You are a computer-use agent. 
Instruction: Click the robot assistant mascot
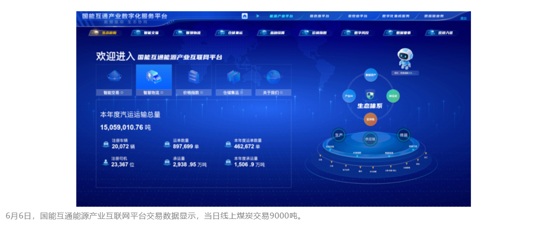point(405,59)
